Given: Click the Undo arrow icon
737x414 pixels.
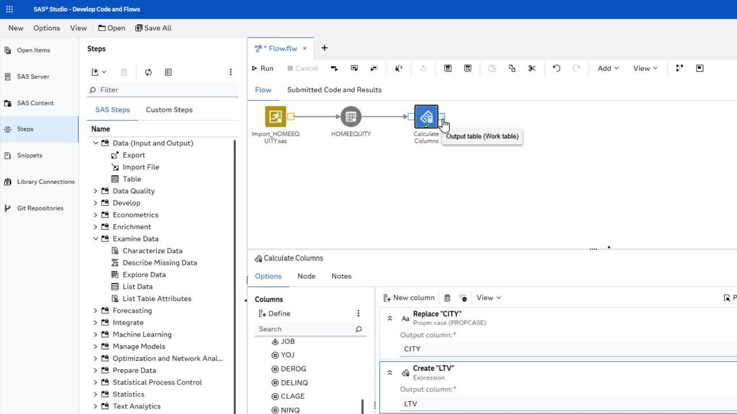Looking at the screenshot, I should pos(556,68).
